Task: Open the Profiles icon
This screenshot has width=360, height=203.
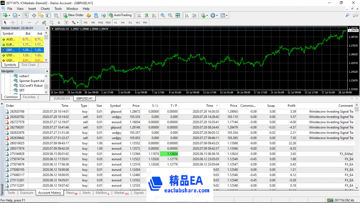Action: (x=15, y=15)
